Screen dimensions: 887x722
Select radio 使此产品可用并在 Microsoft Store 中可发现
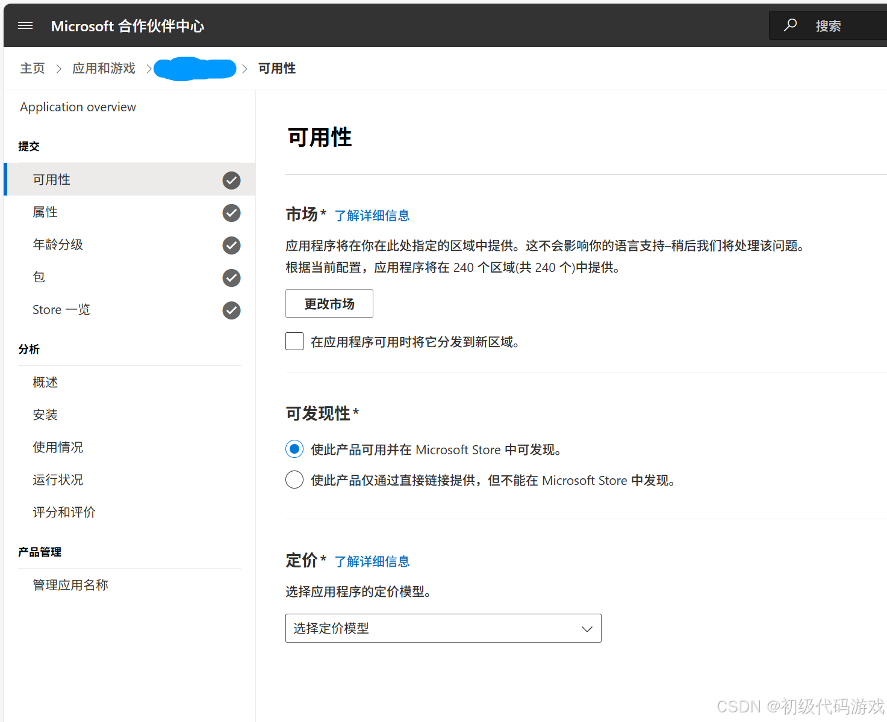294,449
